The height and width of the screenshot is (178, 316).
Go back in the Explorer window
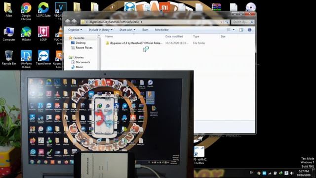68,22
